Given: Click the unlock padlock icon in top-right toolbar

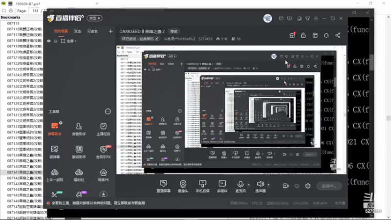Looking at the screenshot, I should pyautogui.click(x=303, y=35).
